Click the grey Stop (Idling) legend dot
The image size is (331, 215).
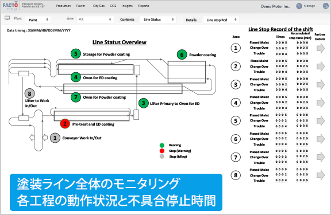click(162, 157)
